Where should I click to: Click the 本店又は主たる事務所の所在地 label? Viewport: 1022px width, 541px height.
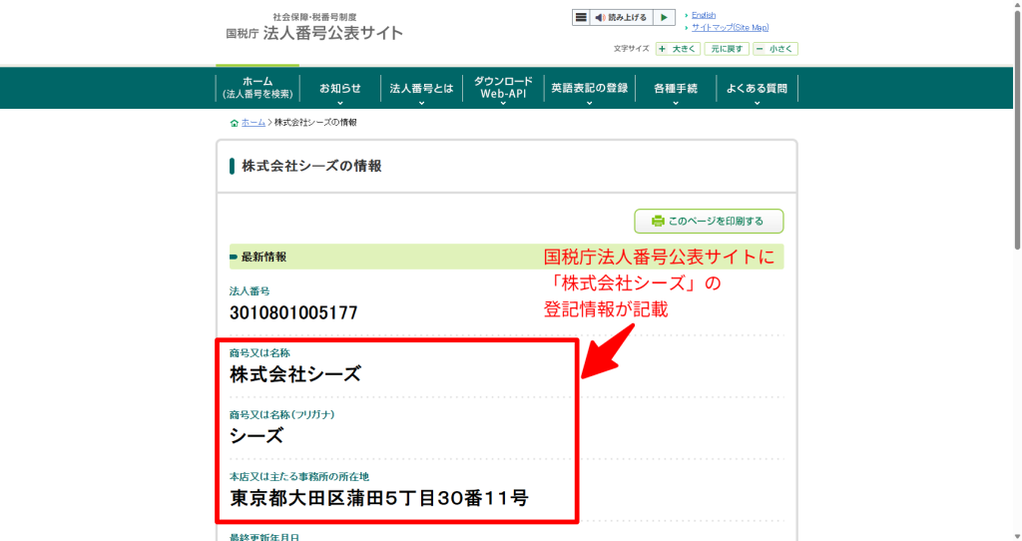(x=299, y=476)
